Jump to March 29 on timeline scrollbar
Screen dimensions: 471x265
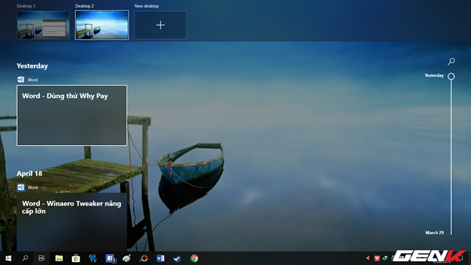pos(434,233)
